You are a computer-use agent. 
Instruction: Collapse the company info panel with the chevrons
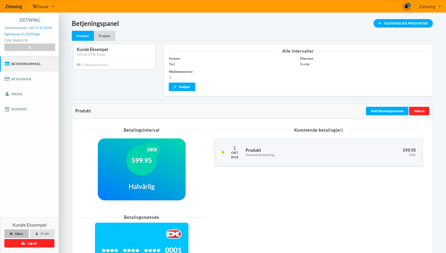tap(30, 47)
